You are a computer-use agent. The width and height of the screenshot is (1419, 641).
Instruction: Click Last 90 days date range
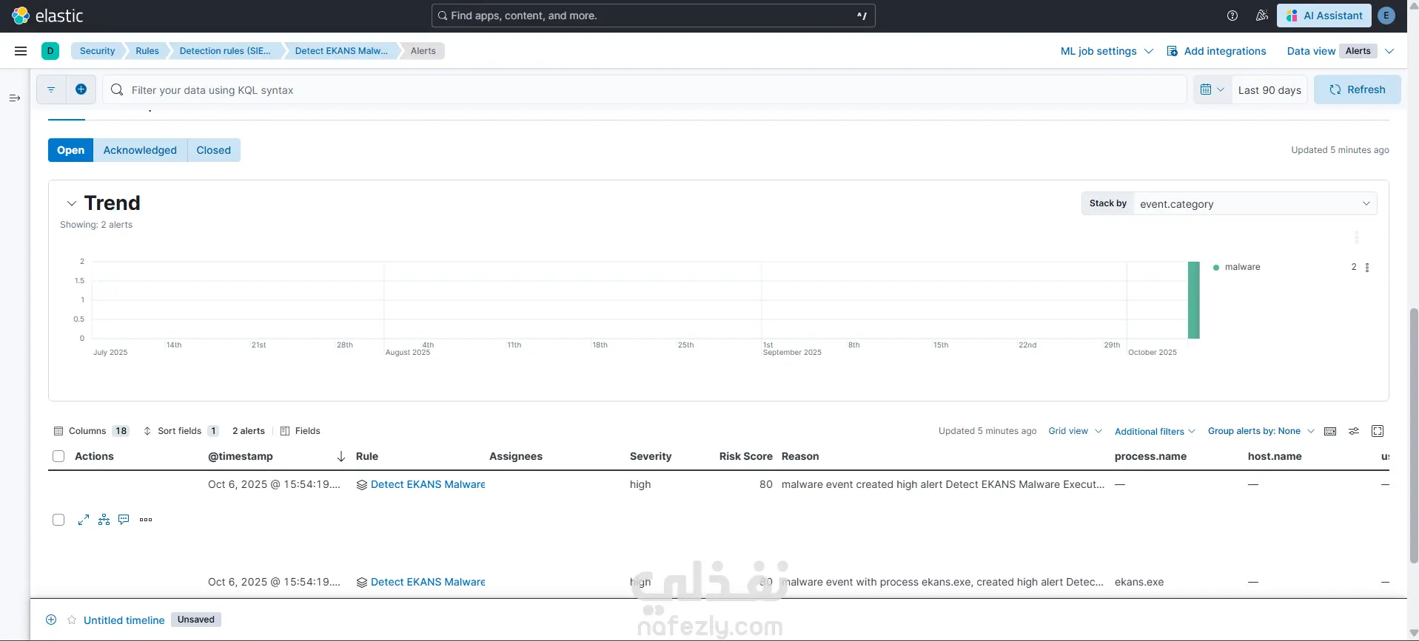pos(1269,89)
